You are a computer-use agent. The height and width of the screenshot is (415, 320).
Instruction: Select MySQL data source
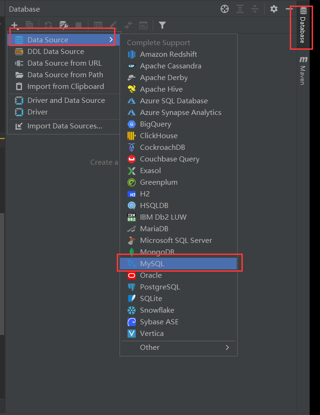(179, 264)
